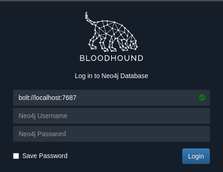
Task: Click the "Neo4j Password" placeholder text
Action: 42,134
